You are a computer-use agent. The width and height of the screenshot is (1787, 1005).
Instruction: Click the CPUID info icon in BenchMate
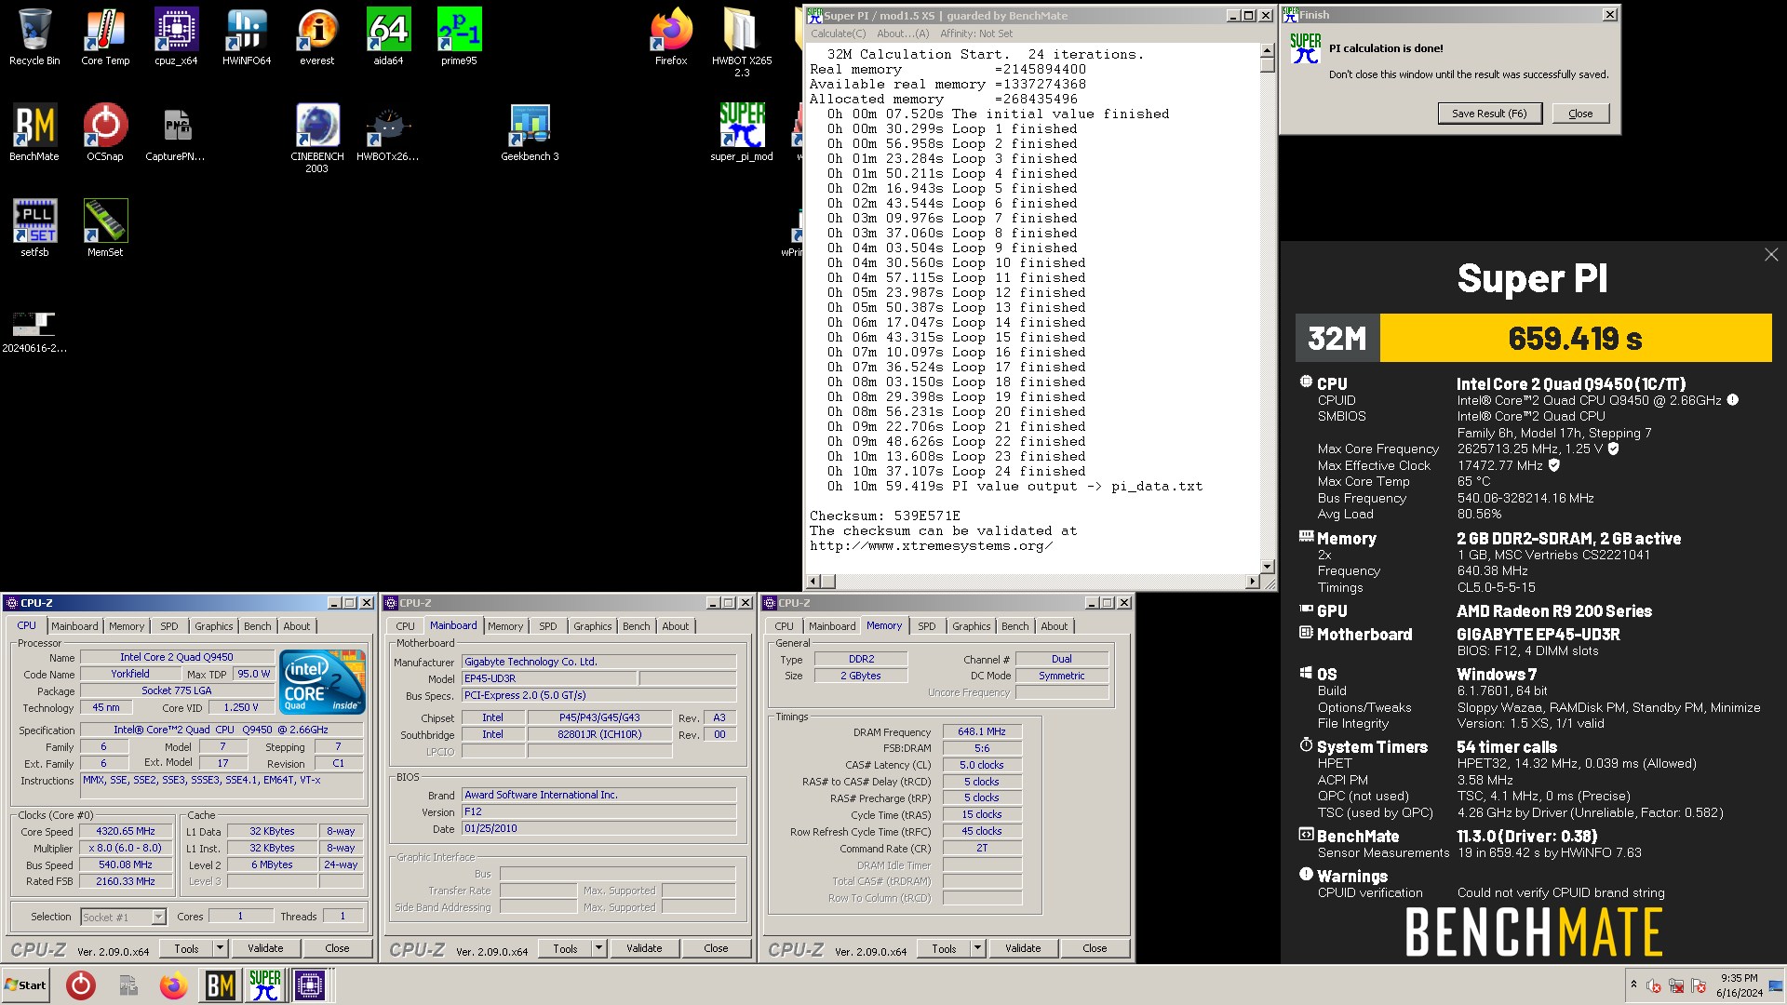1732,400
